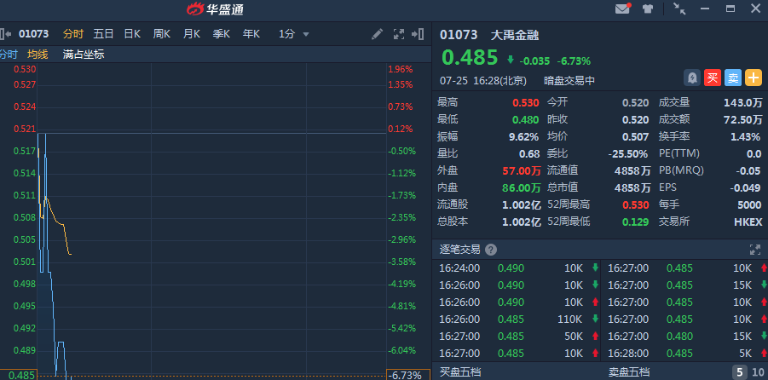This screenshot has height=380, width=768.
Task: Toggle 满占坐标 full-coordinate mode
Action: pyautogui.click(x=84, y=54)
